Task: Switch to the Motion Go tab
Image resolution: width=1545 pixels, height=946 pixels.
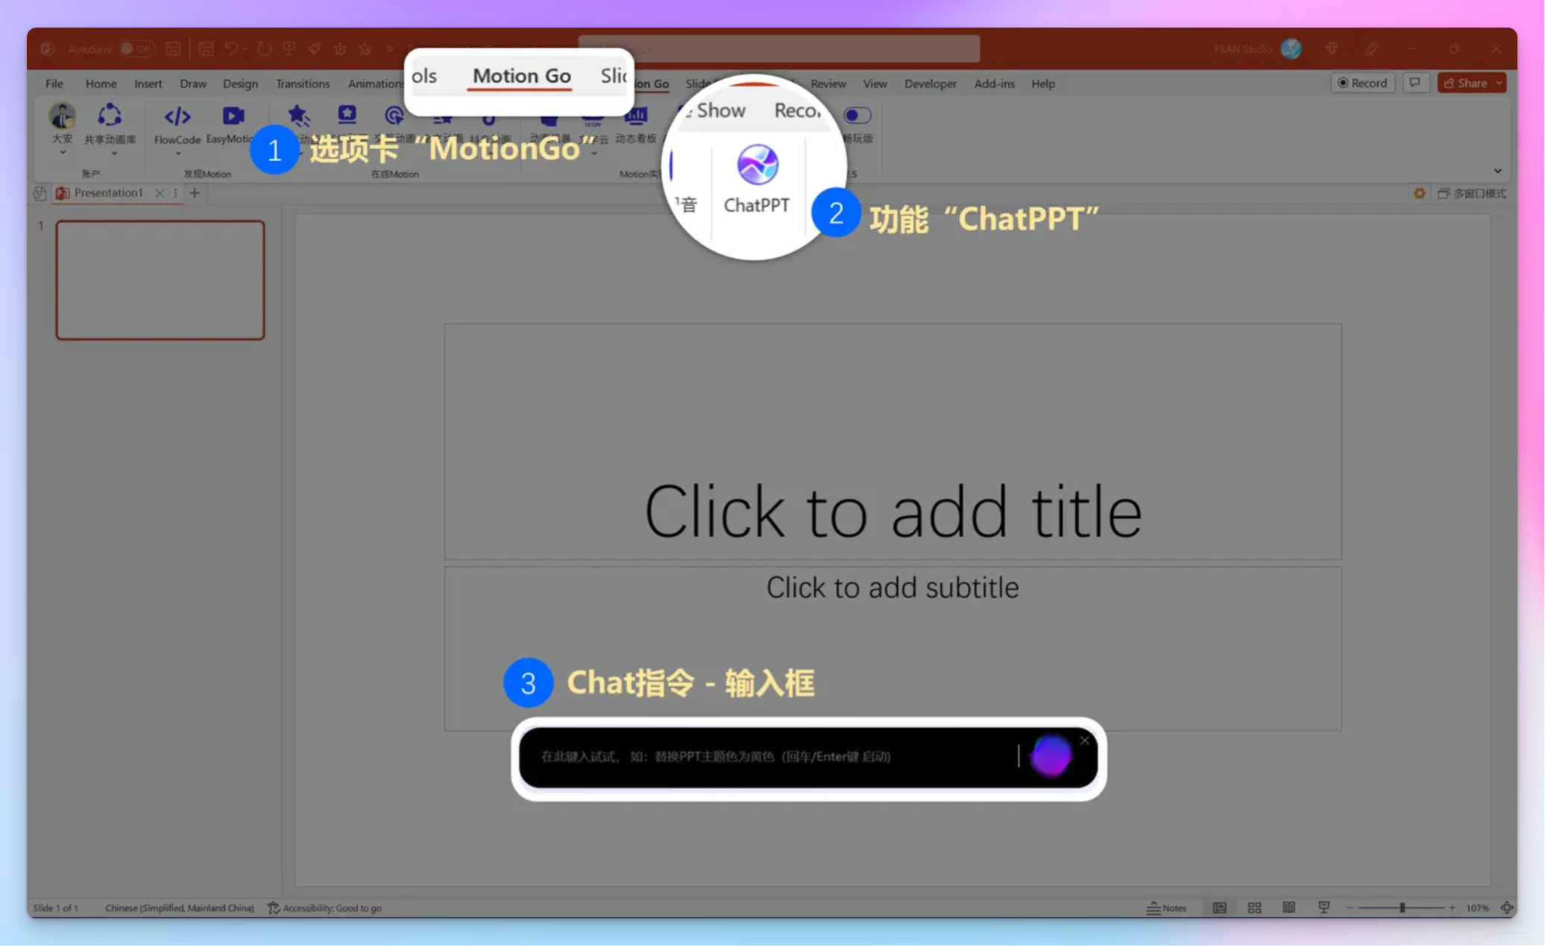Action: [x=520, y=76]
